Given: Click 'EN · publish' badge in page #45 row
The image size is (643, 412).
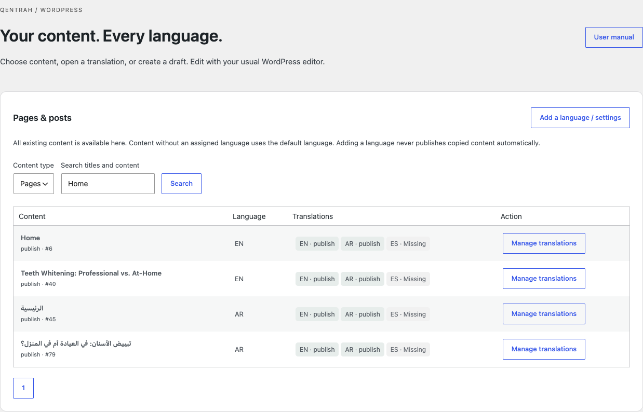Looking at the screenshot, I should click(317, 314).
